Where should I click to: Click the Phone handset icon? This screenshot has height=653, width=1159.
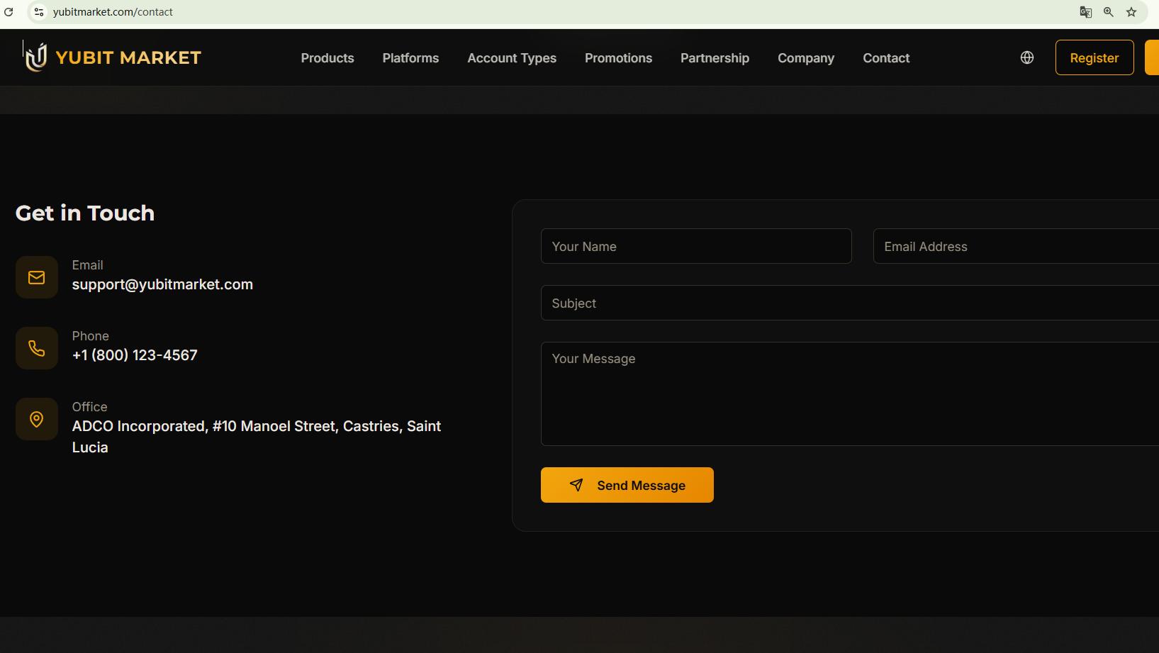37,348
